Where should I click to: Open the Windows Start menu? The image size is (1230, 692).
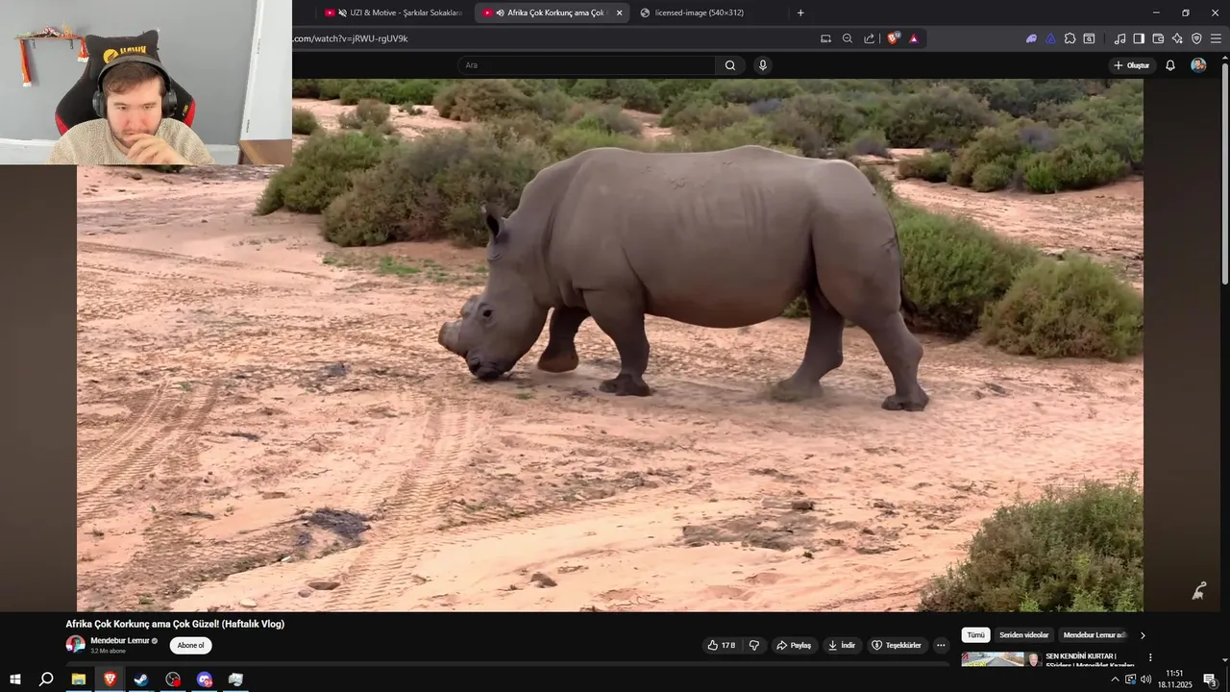[14, 680]
